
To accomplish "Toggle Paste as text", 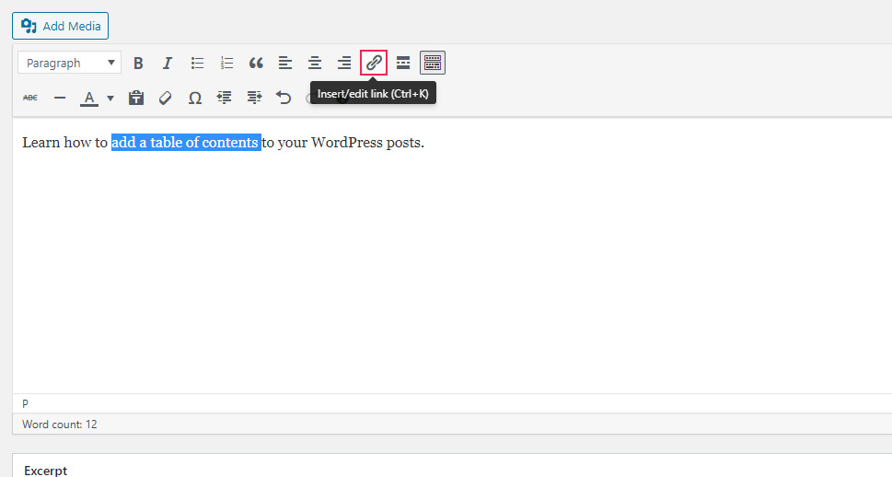I will (x=136, y=98).
